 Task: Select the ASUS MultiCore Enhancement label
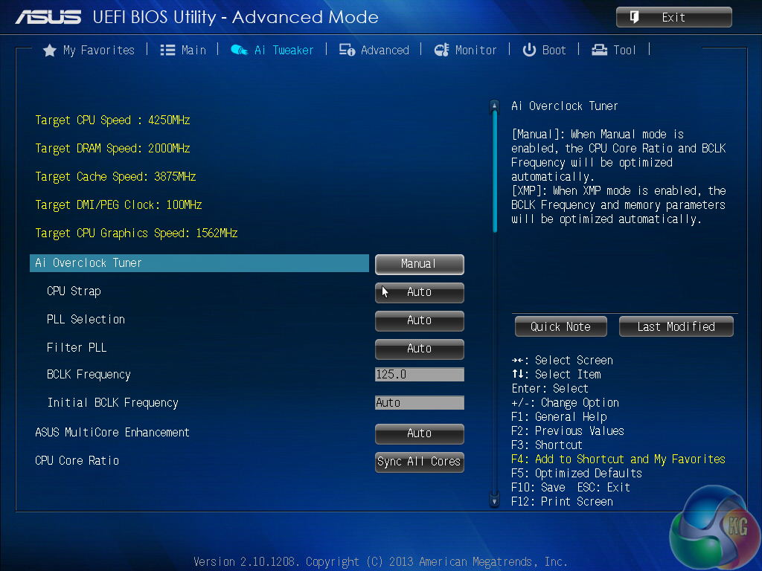[112, 433]
